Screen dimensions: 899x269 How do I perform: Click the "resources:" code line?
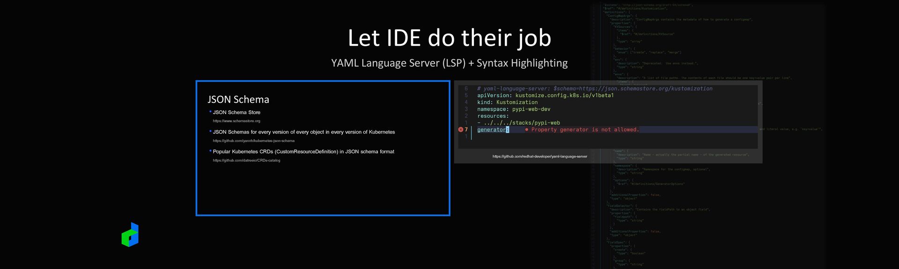[x=493, y=116]
